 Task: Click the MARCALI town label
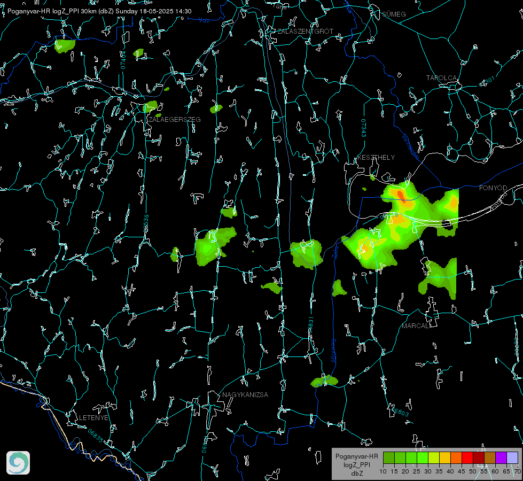[x=416, y=326]
